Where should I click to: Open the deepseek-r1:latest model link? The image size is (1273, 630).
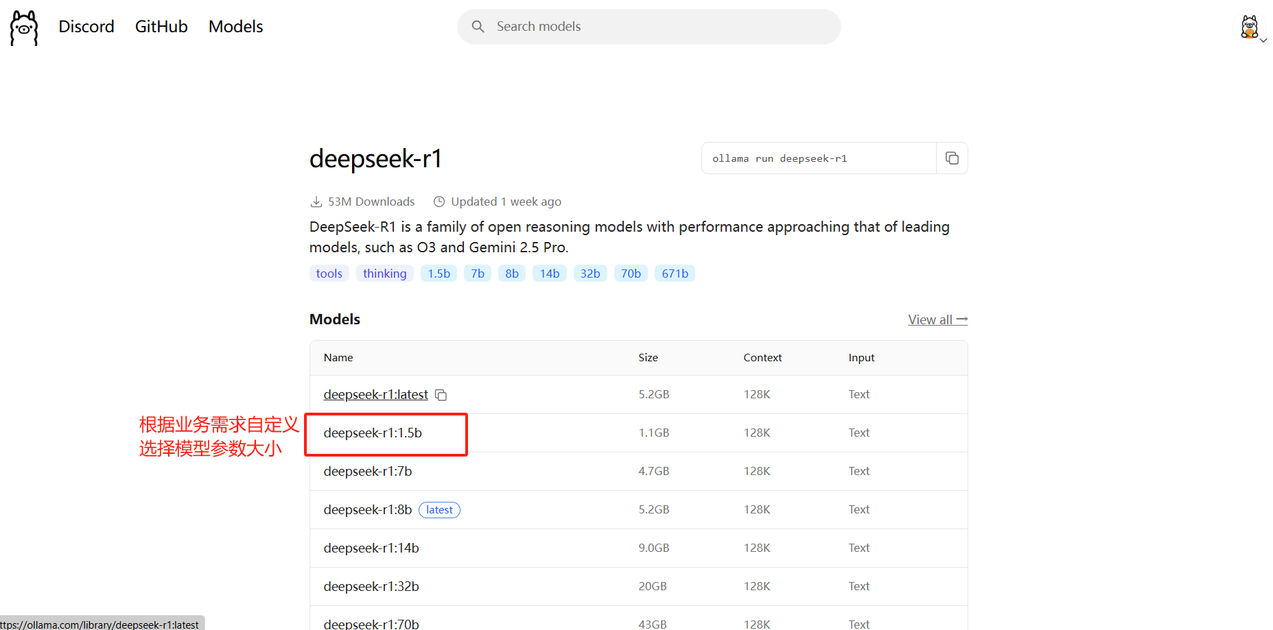click(x=376, y=394)
